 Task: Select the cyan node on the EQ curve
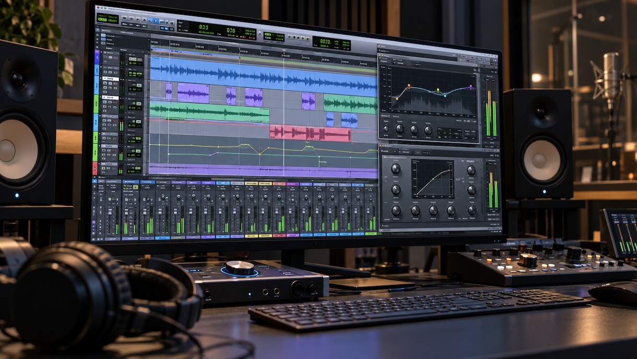click(x=445, y=95)
